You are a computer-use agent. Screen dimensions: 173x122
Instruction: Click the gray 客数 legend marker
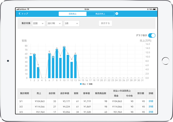tap(88, 84)
